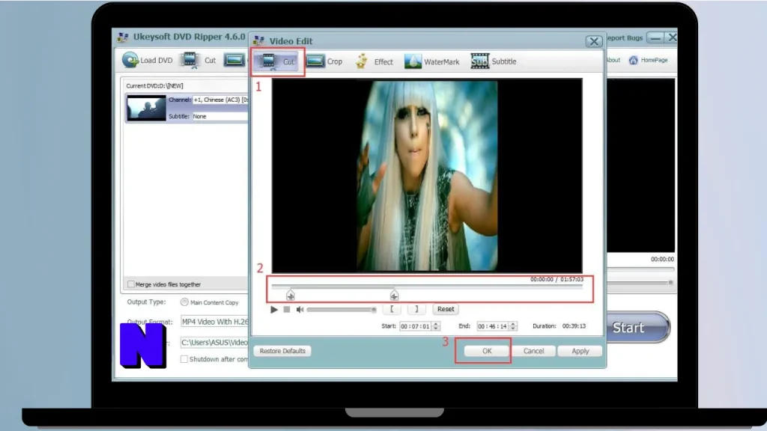
Task: Toggle Shutdown after conversion checkbox
Action: (x=184, y=359)
